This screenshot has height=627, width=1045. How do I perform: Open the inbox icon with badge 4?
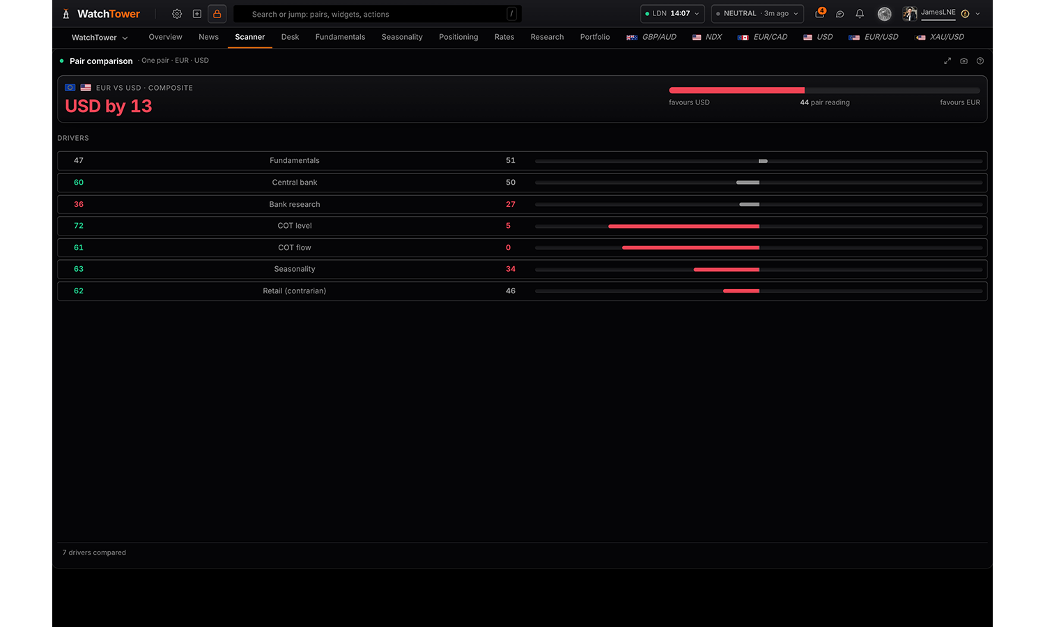tap(820, 13)
